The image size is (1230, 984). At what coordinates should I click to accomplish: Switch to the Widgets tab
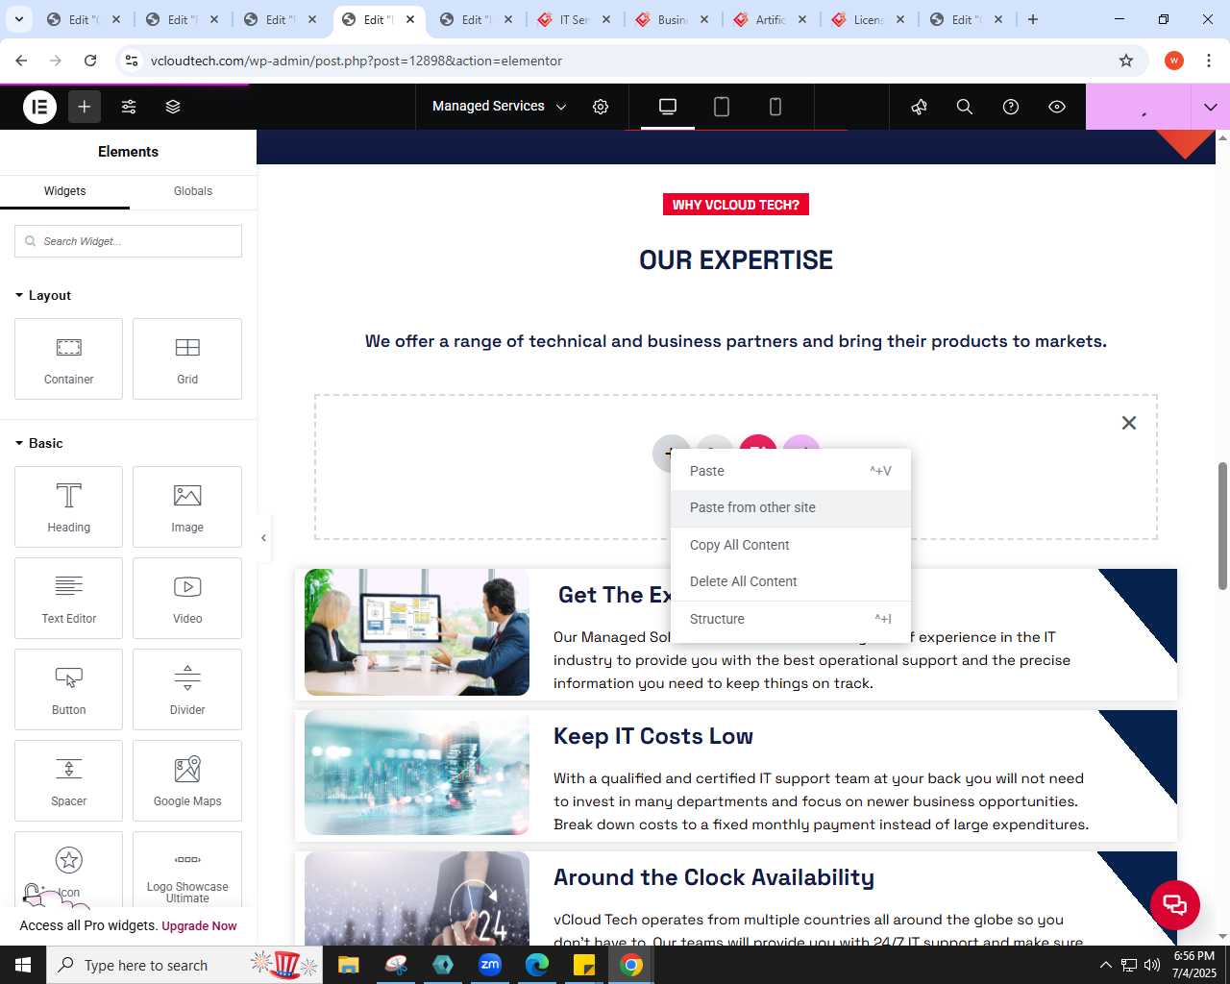(64, 191)
